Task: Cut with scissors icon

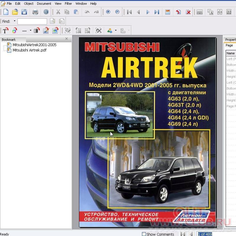Action: (x=58, y=12)
